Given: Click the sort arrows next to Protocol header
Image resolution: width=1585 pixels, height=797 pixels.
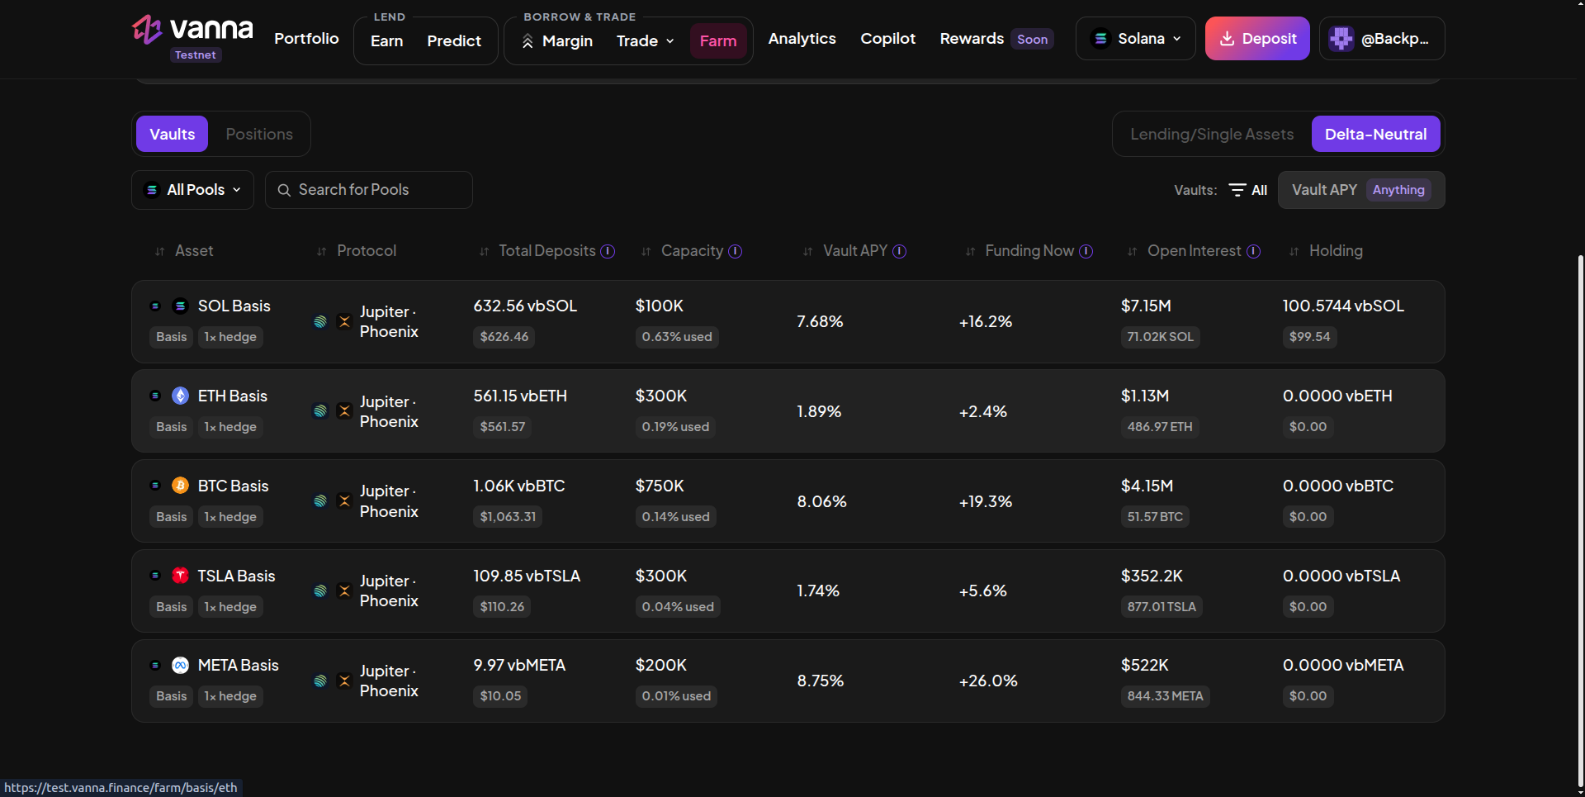Looking at the screenshot, I should pyautogui.click(x=322, y=251).
